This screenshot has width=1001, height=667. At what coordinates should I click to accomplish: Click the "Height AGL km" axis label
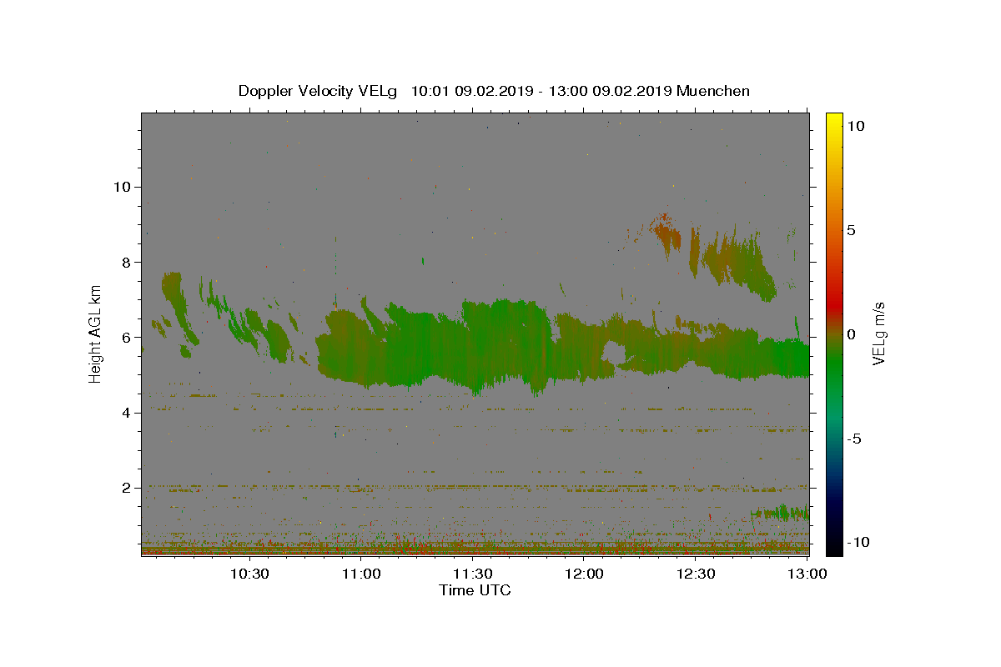(x=95, y=333)
